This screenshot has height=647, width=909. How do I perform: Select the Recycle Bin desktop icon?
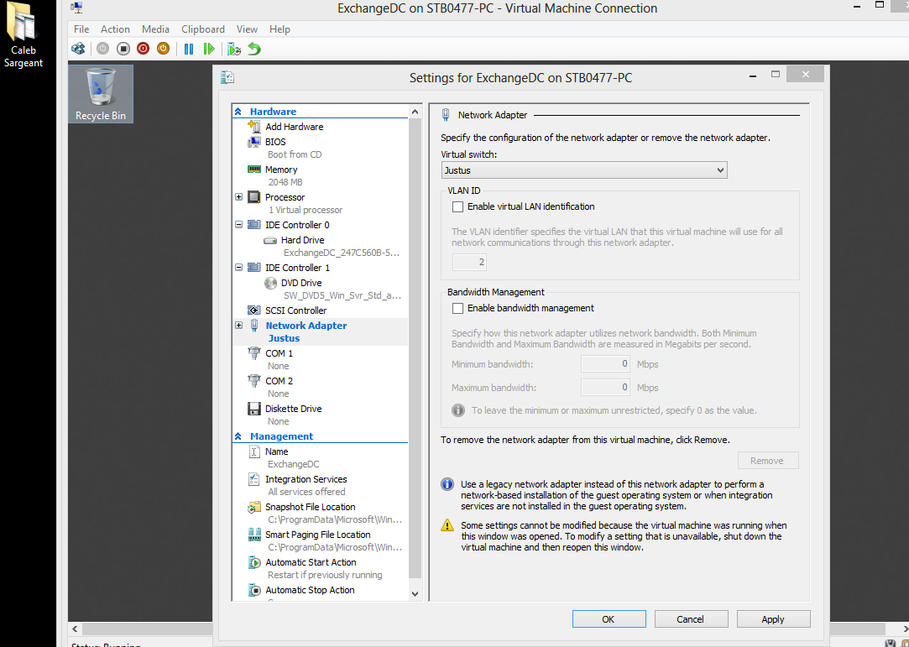[x=100, y=94]
